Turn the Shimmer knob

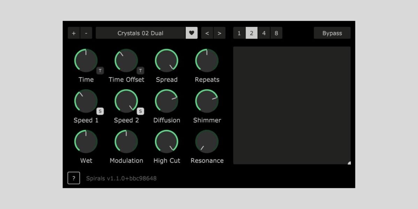coord(207,101)
